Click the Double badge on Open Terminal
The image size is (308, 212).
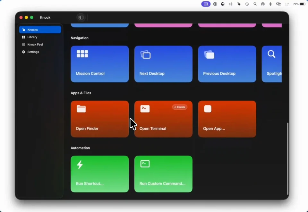180,107
